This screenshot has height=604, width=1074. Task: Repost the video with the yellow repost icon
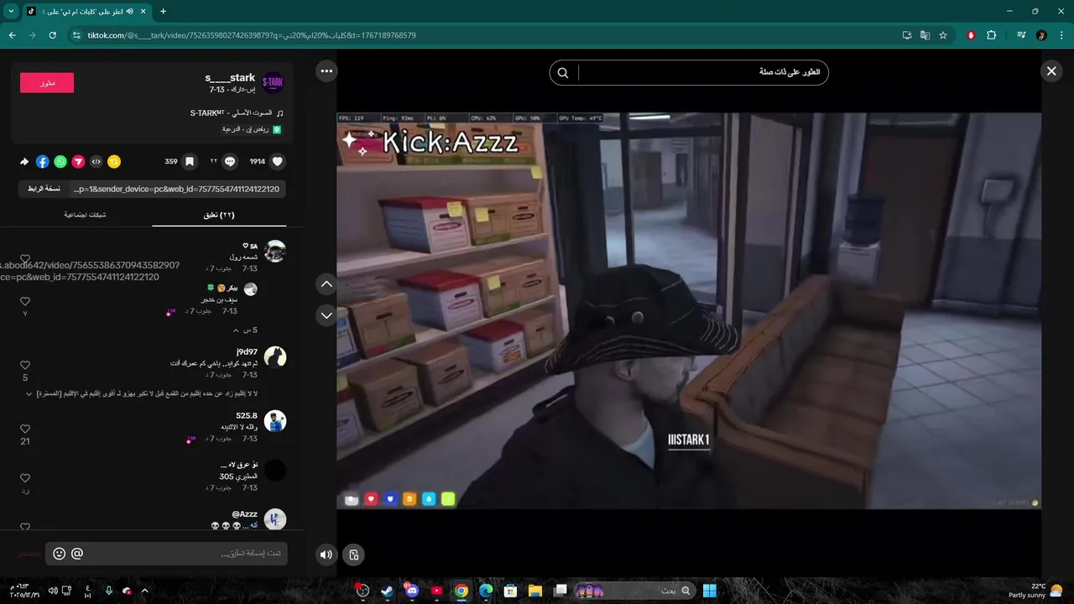click(x=114, y=161)
